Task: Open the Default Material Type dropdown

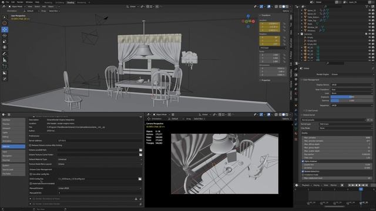Action: 100,159
